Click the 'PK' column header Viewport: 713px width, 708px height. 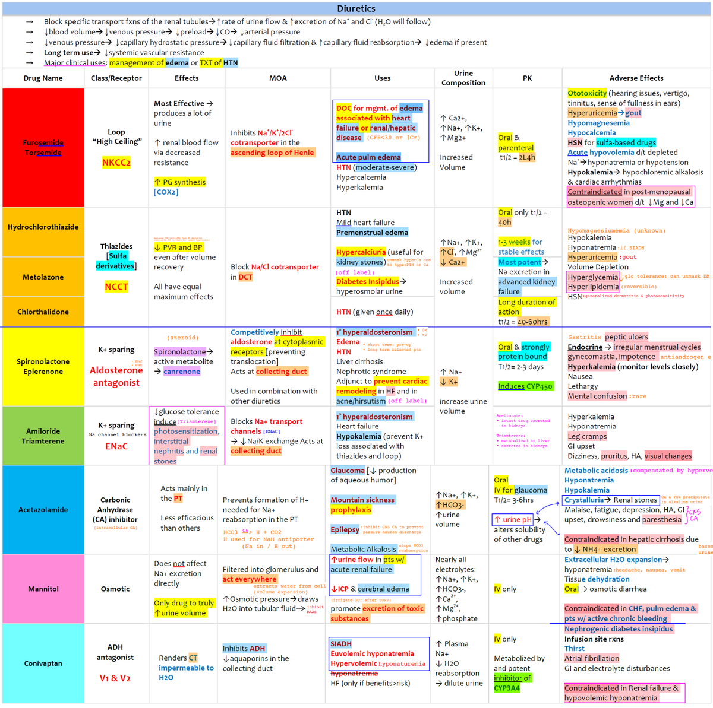click(527, 78)
